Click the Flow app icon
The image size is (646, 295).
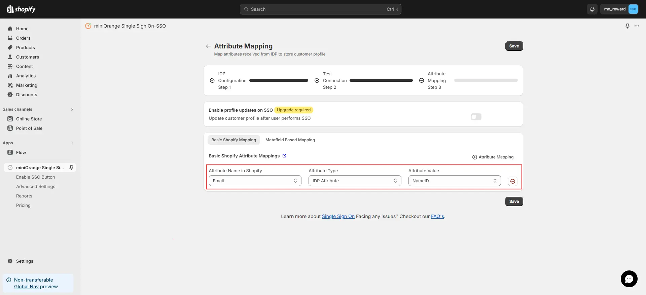pyautogui.click(x=10, y=152)
